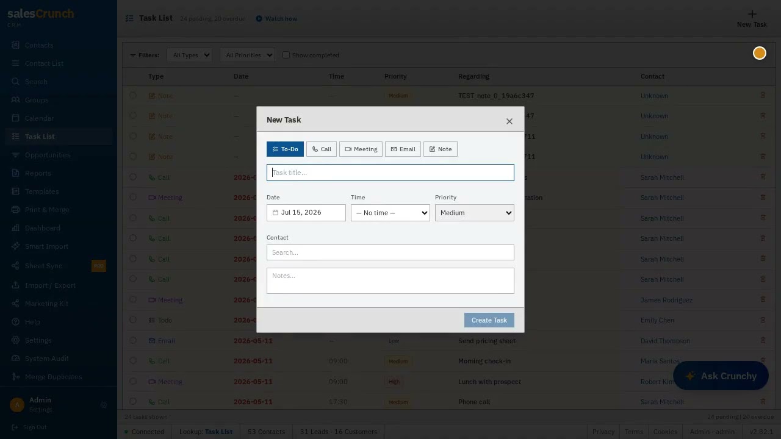Mark the TEST_note_0_19a6c347 row complete

(x=133, y=96)
